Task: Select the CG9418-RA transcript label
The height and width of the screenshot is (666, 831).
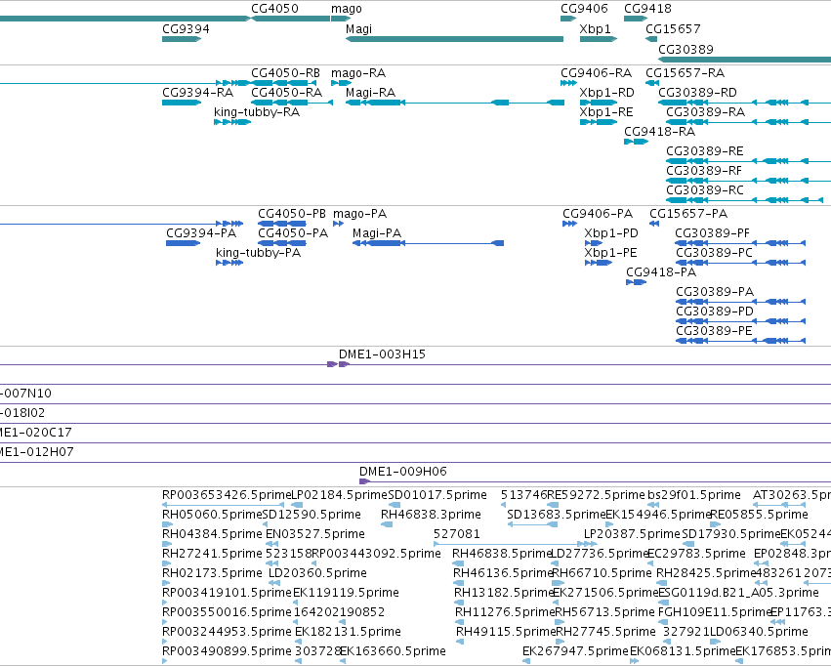Action: (660, 132)
